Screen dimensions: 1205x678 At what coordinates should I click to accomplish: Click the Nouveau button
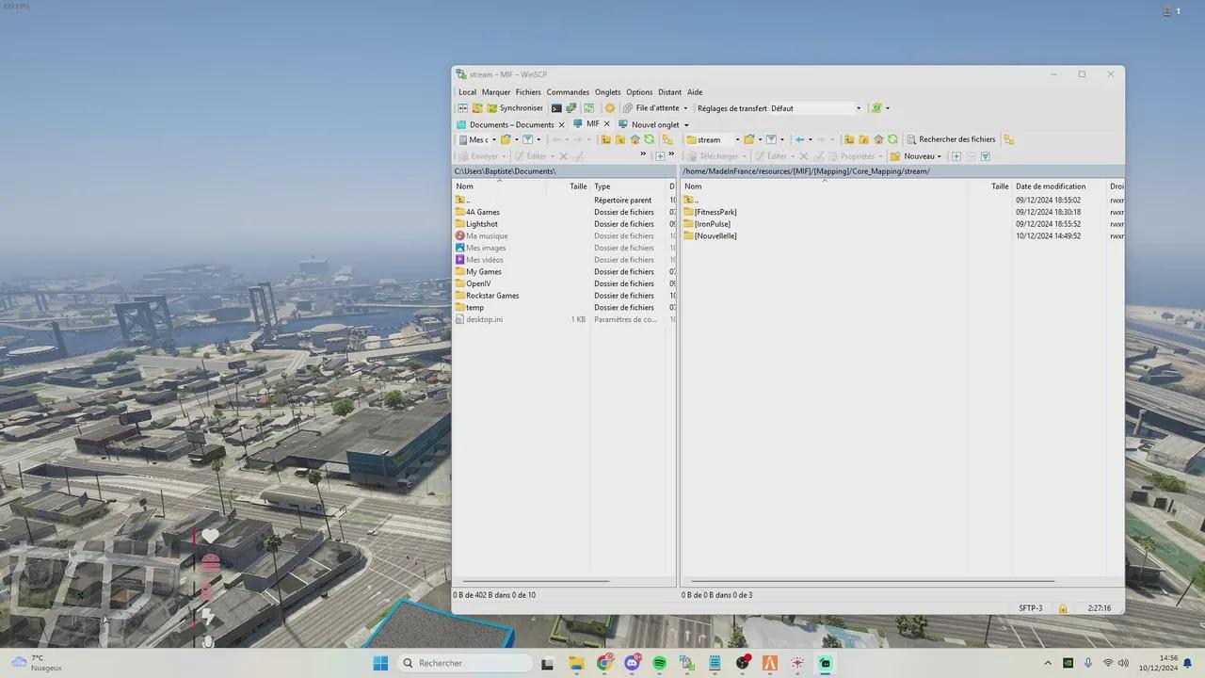[913, 156]
